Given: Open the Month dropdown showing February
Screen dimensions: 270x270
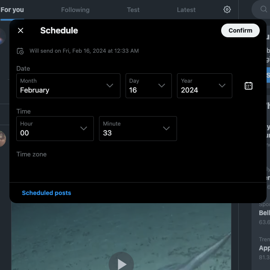Looking at the screenshot, I should point(68,86).
